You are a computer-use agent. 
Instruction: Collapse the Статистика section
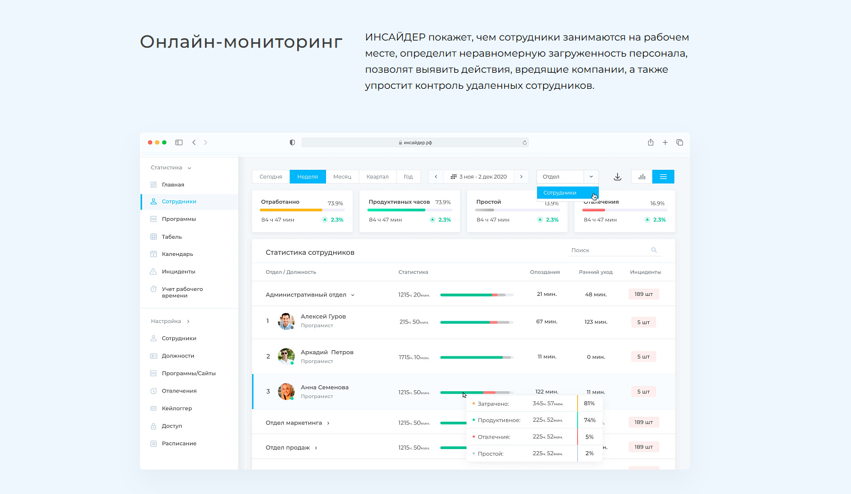[x=189, y=167]
